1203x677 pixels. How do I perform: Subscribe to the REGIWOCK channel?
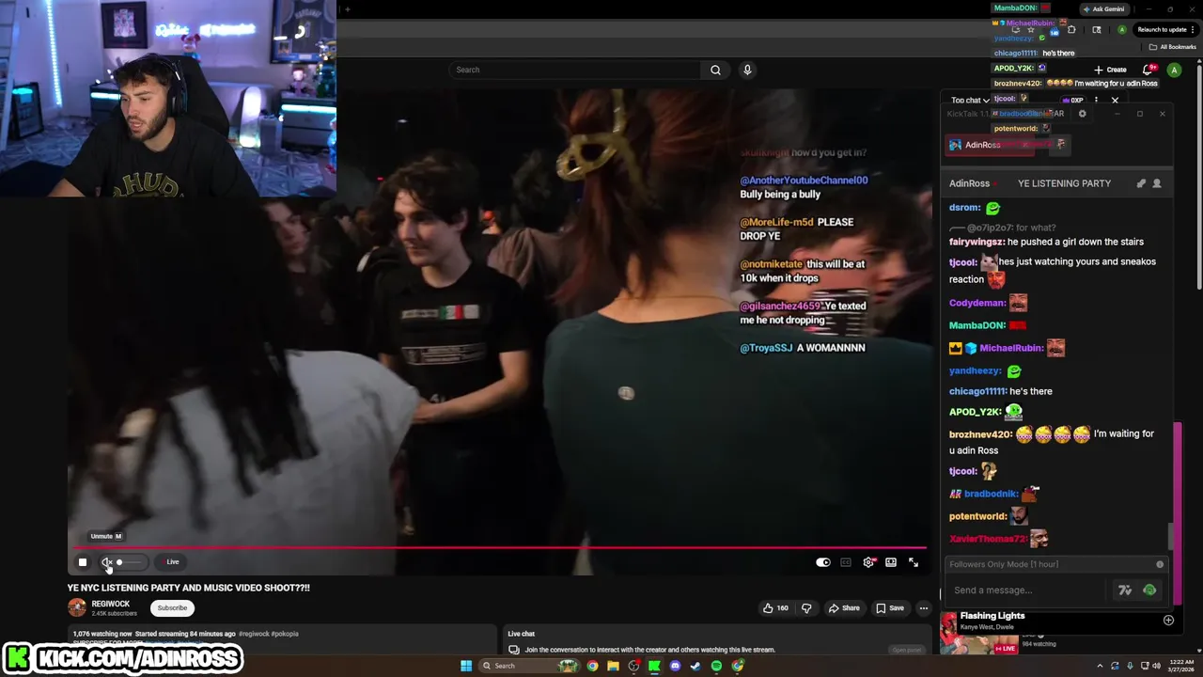(172, 607)
